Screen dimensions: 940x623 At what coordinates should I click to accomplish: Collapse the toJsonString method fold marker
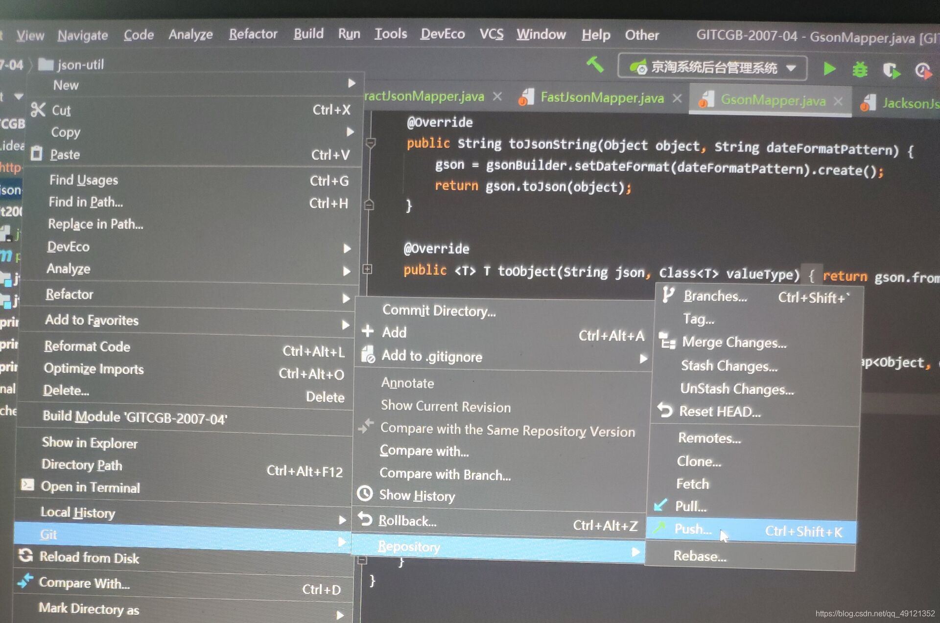click(x=371, y=143)
